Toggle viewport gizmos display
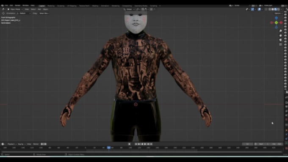 (252, 9)
